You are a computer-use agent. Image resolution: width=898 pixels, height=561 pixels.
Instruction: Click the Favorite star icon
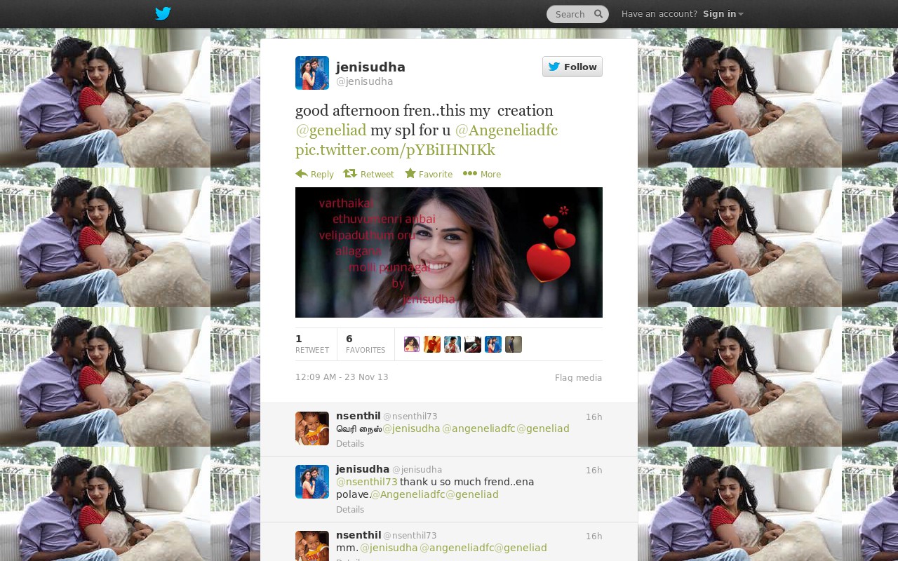point(410,174)
